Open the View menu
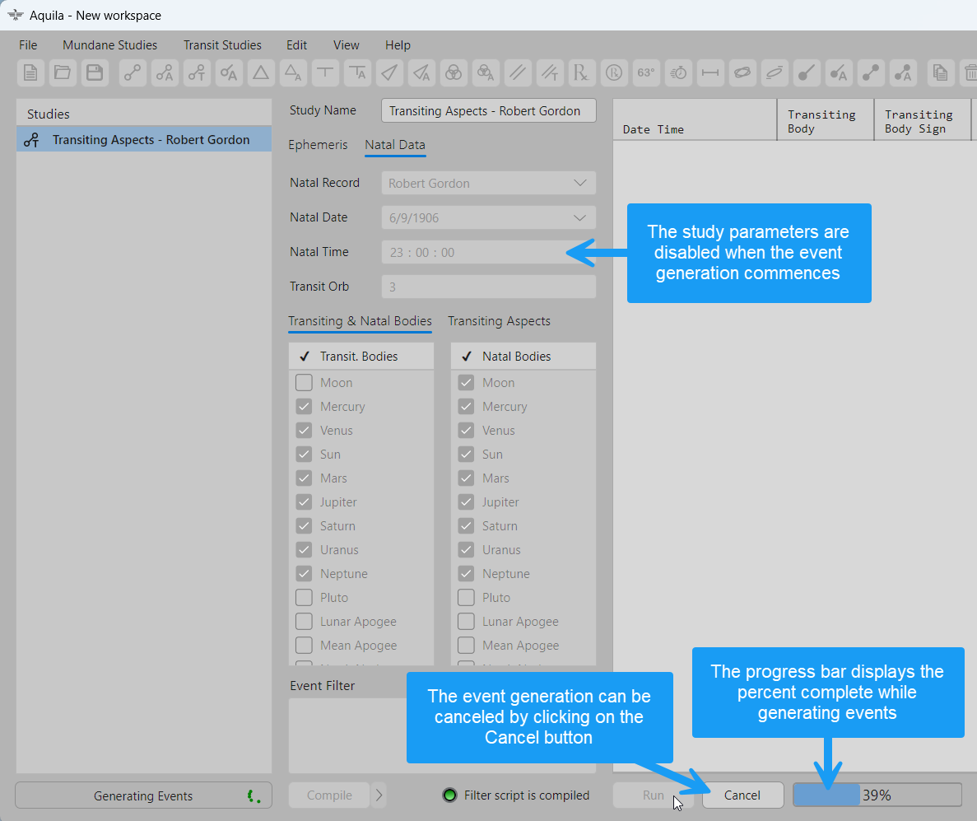 coord(346,45)
